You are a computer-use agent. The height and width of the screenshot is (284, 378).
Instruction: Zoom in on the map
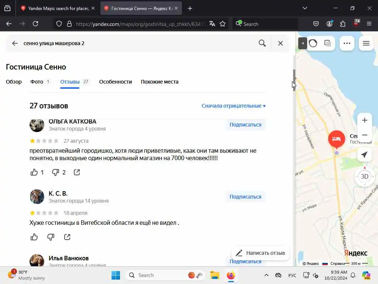click(x=364, y=120)
